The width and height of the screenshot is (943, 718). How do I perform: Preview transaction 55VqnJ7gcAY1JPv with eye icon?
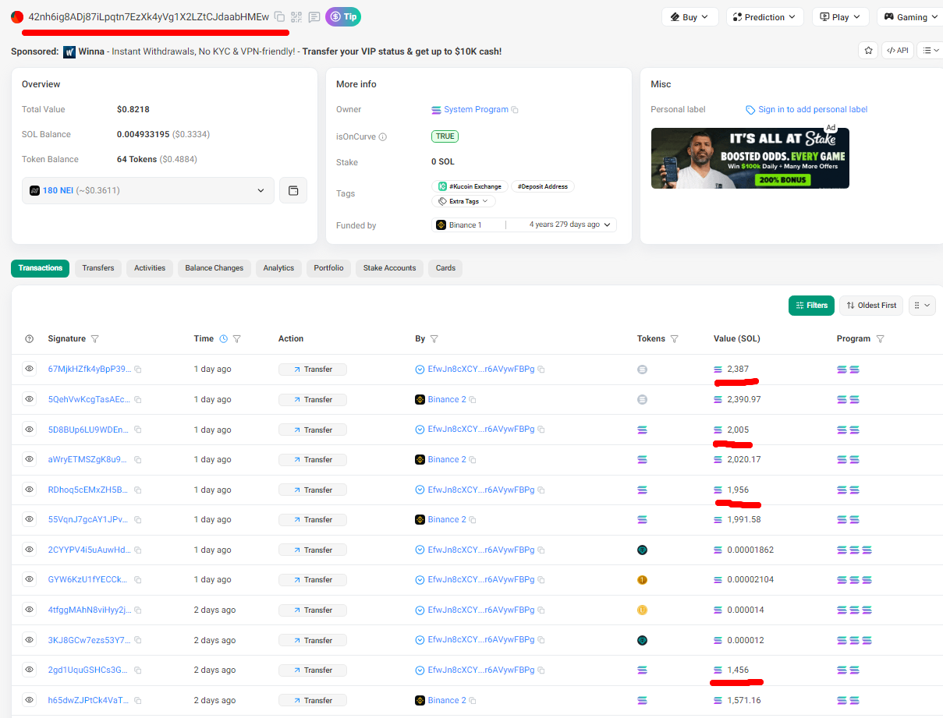[x=30, y=519]
